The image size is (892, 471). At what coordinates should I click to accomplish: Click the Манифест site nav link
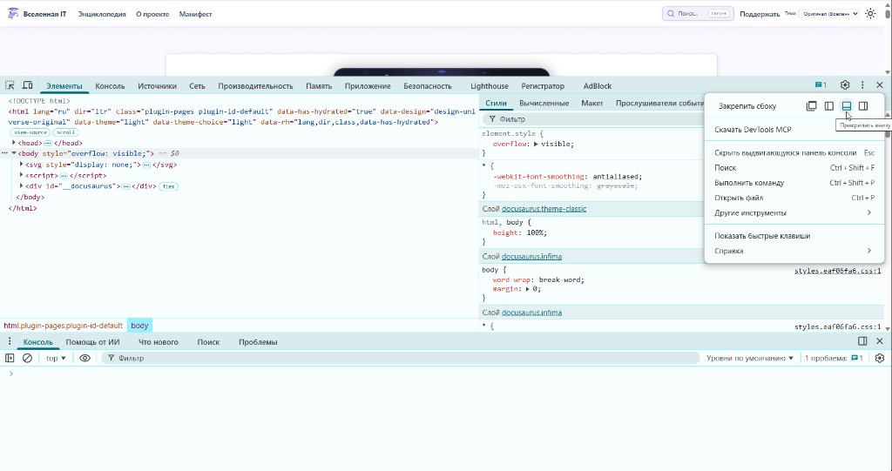pyautogui.click(x=195, y=14)
